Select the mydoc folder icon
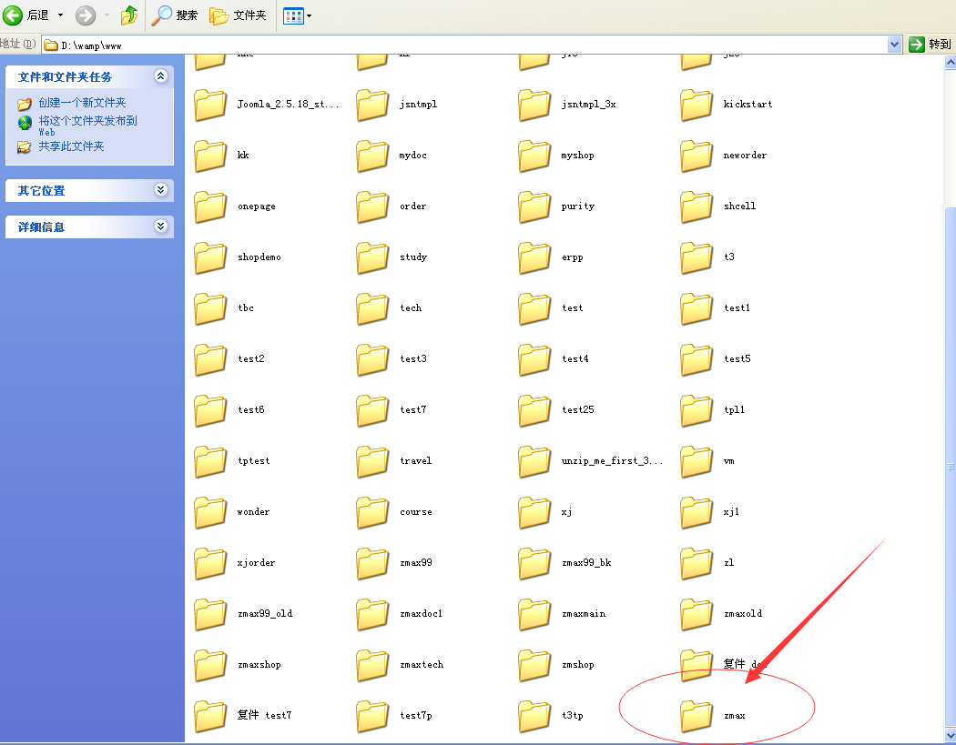The height and width of the screenshot is (745, 956). tap(372, 156)
